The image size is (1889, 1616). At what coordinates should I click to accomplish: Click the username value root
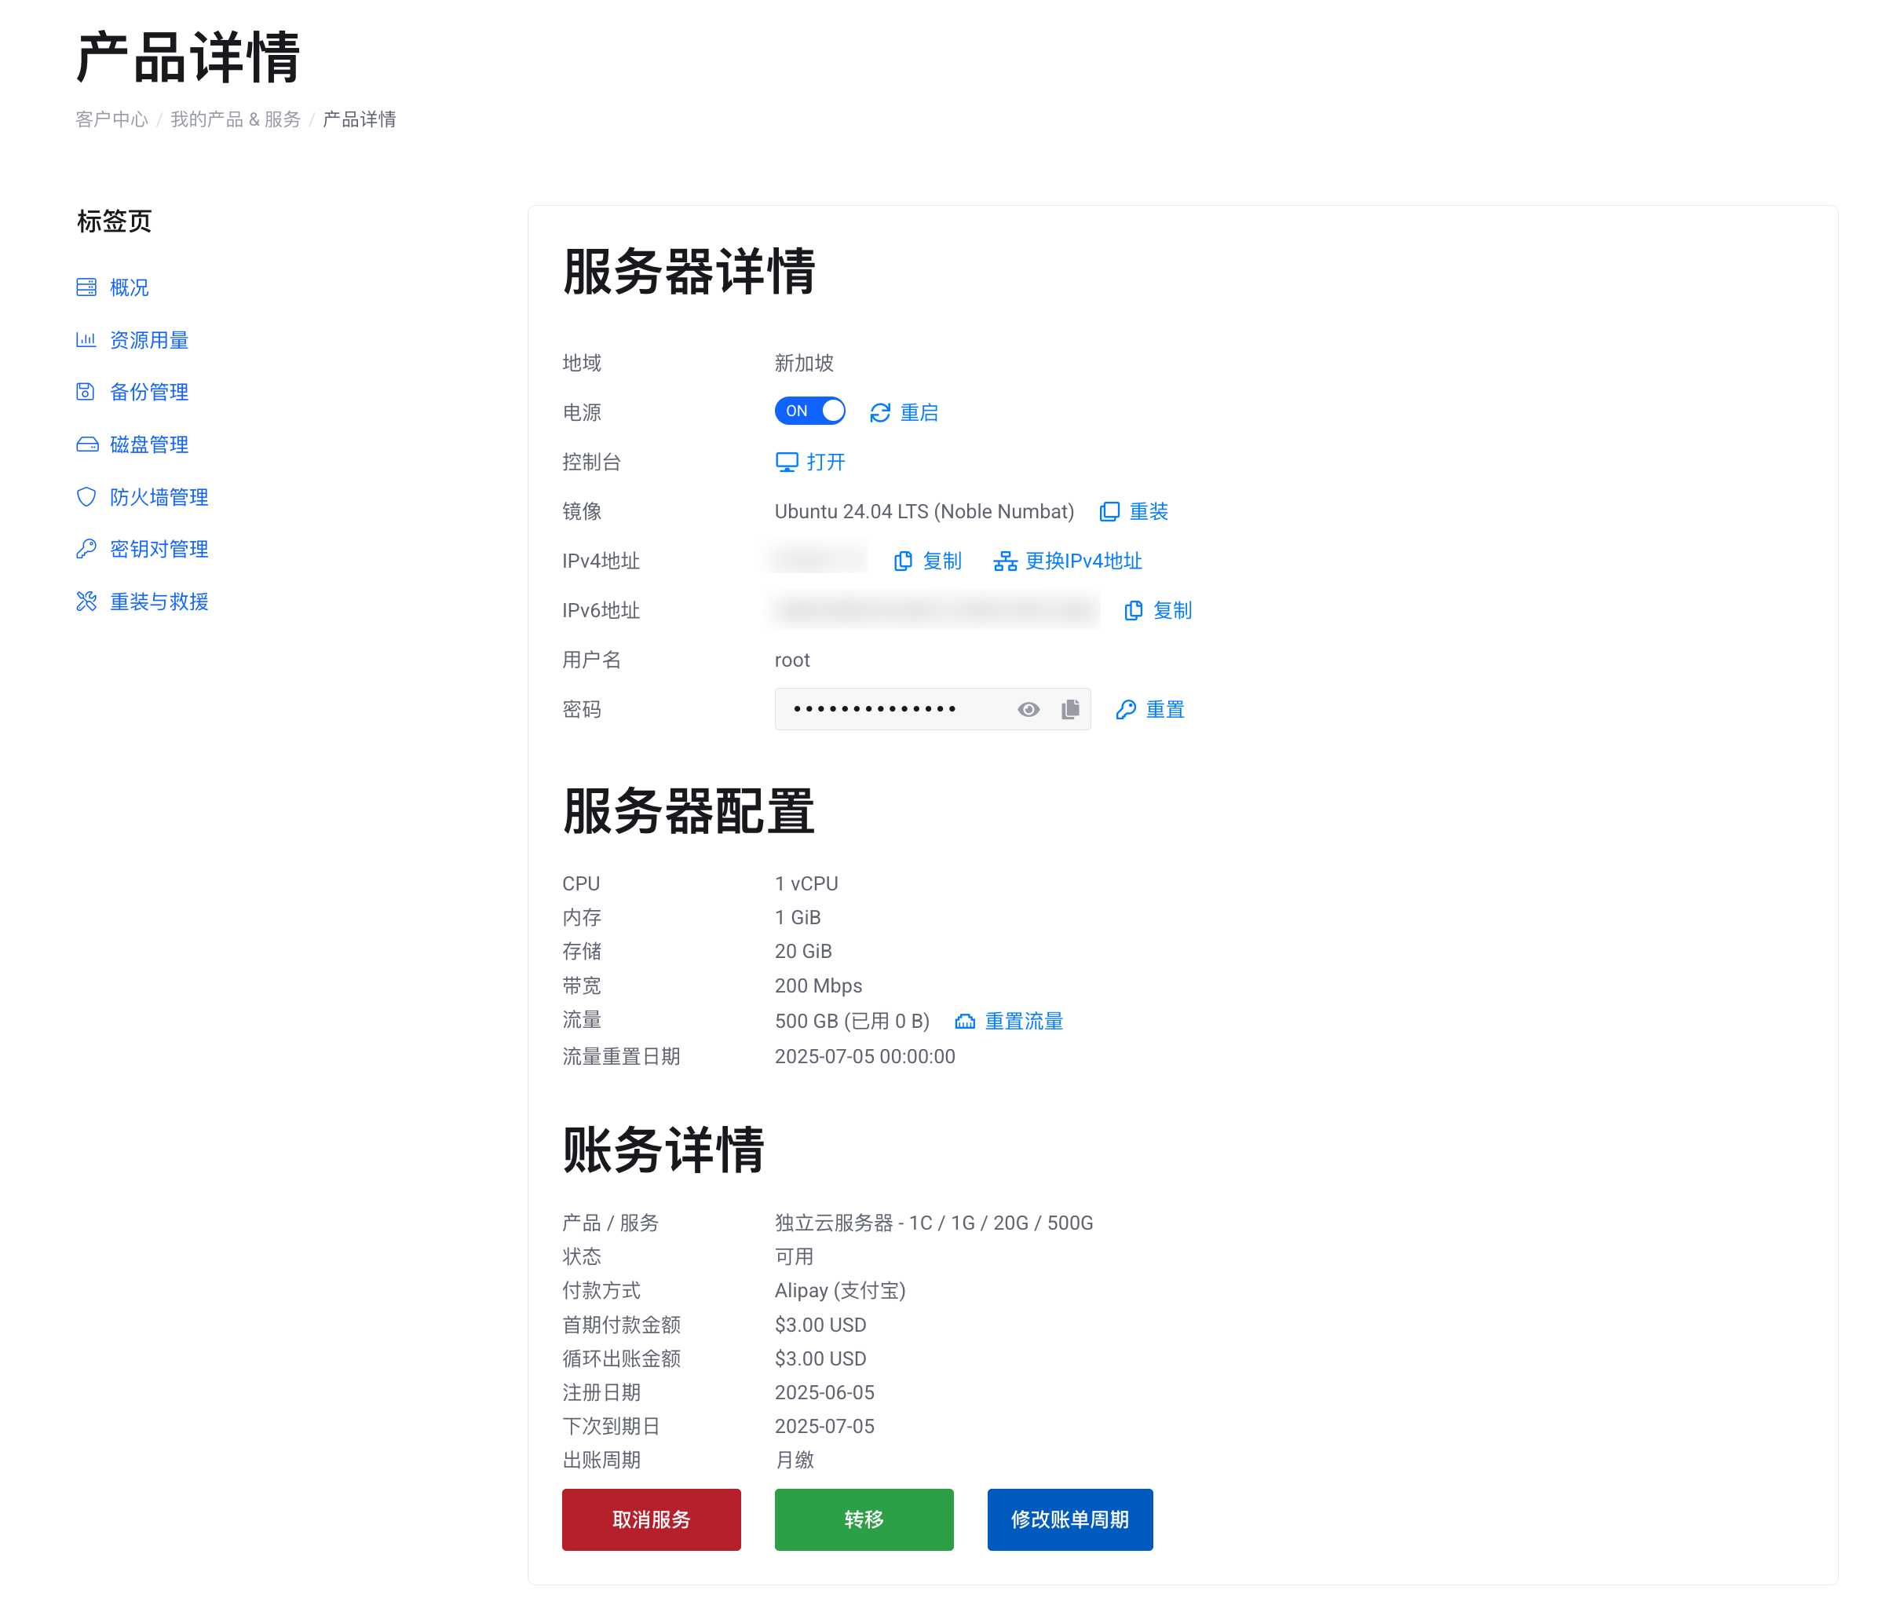point(792,660)
